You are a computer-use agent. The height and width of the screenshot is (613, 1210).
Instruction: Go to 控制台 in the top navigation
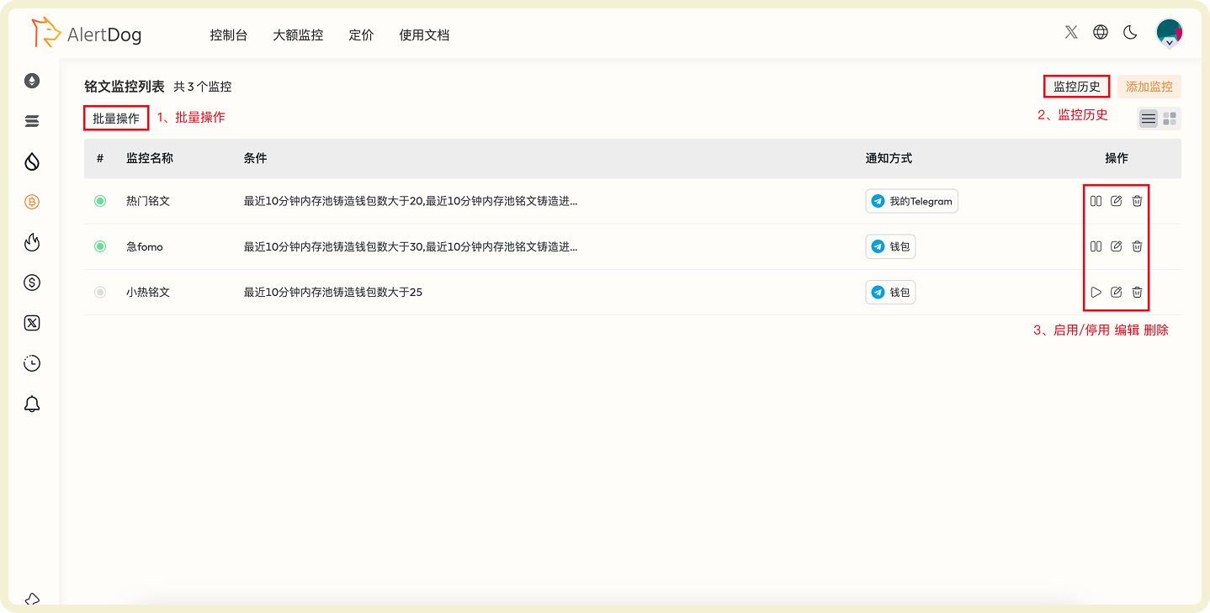tap(228, 35)
